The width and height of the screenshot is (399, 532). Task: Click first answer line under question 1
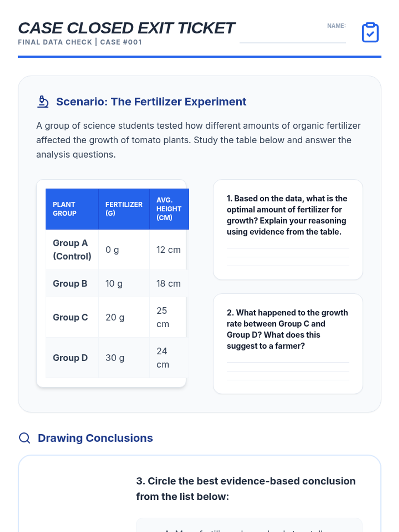(288, 248)
